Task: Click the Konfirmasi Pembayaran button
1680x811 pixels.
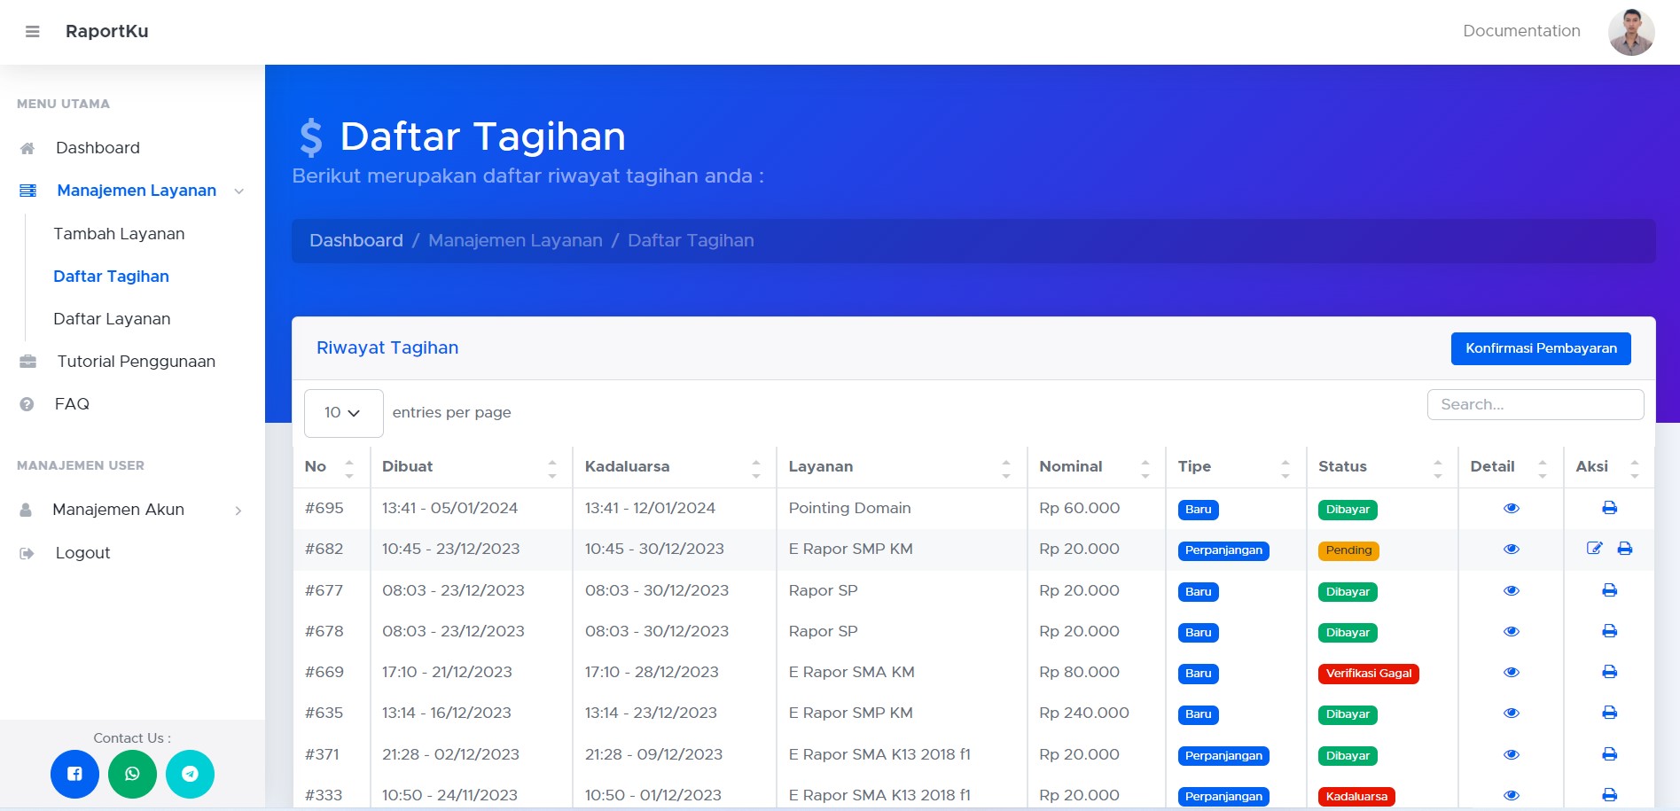Action: (1541, 348)
